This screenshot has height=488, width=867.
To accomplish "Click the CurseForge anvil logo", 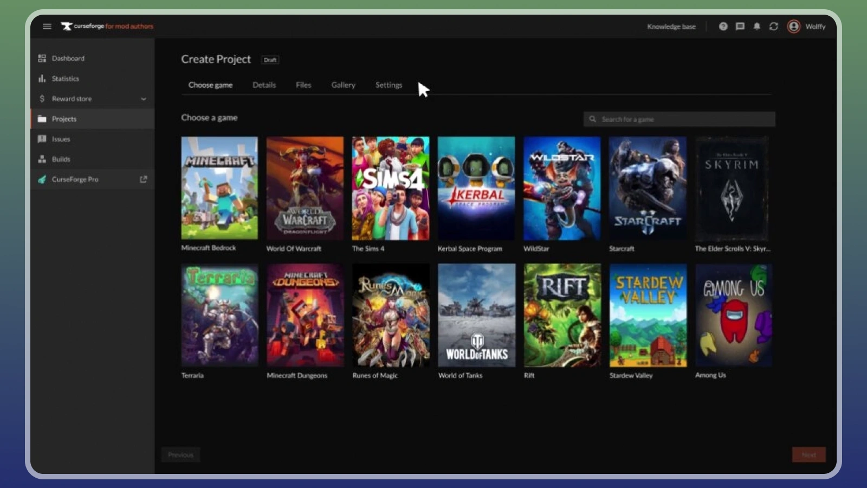I will 66,26.
